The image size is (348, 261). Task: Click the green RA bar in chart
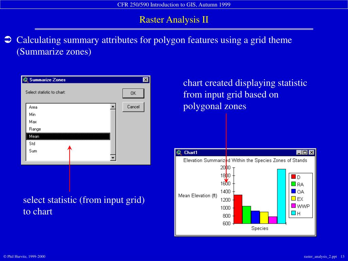pyautogui.click(x=247, y=215)
